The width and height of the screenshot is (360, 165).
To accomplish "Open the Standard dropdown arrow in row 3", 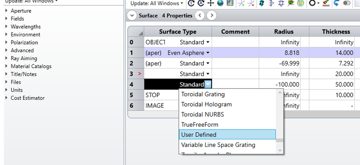I will (208, 74).
